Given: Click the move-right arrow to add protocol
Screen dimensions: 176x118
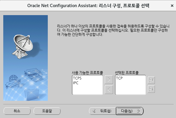Looking at the screenshot, I should click(109, 79).
